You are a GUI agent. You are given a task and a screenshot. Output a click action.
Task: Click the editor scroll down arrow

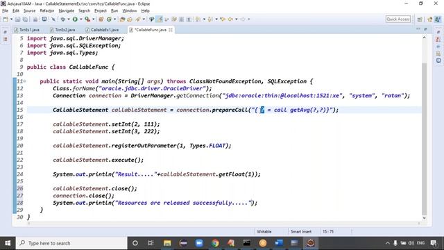pyautogui.click(x=424, y=218)
